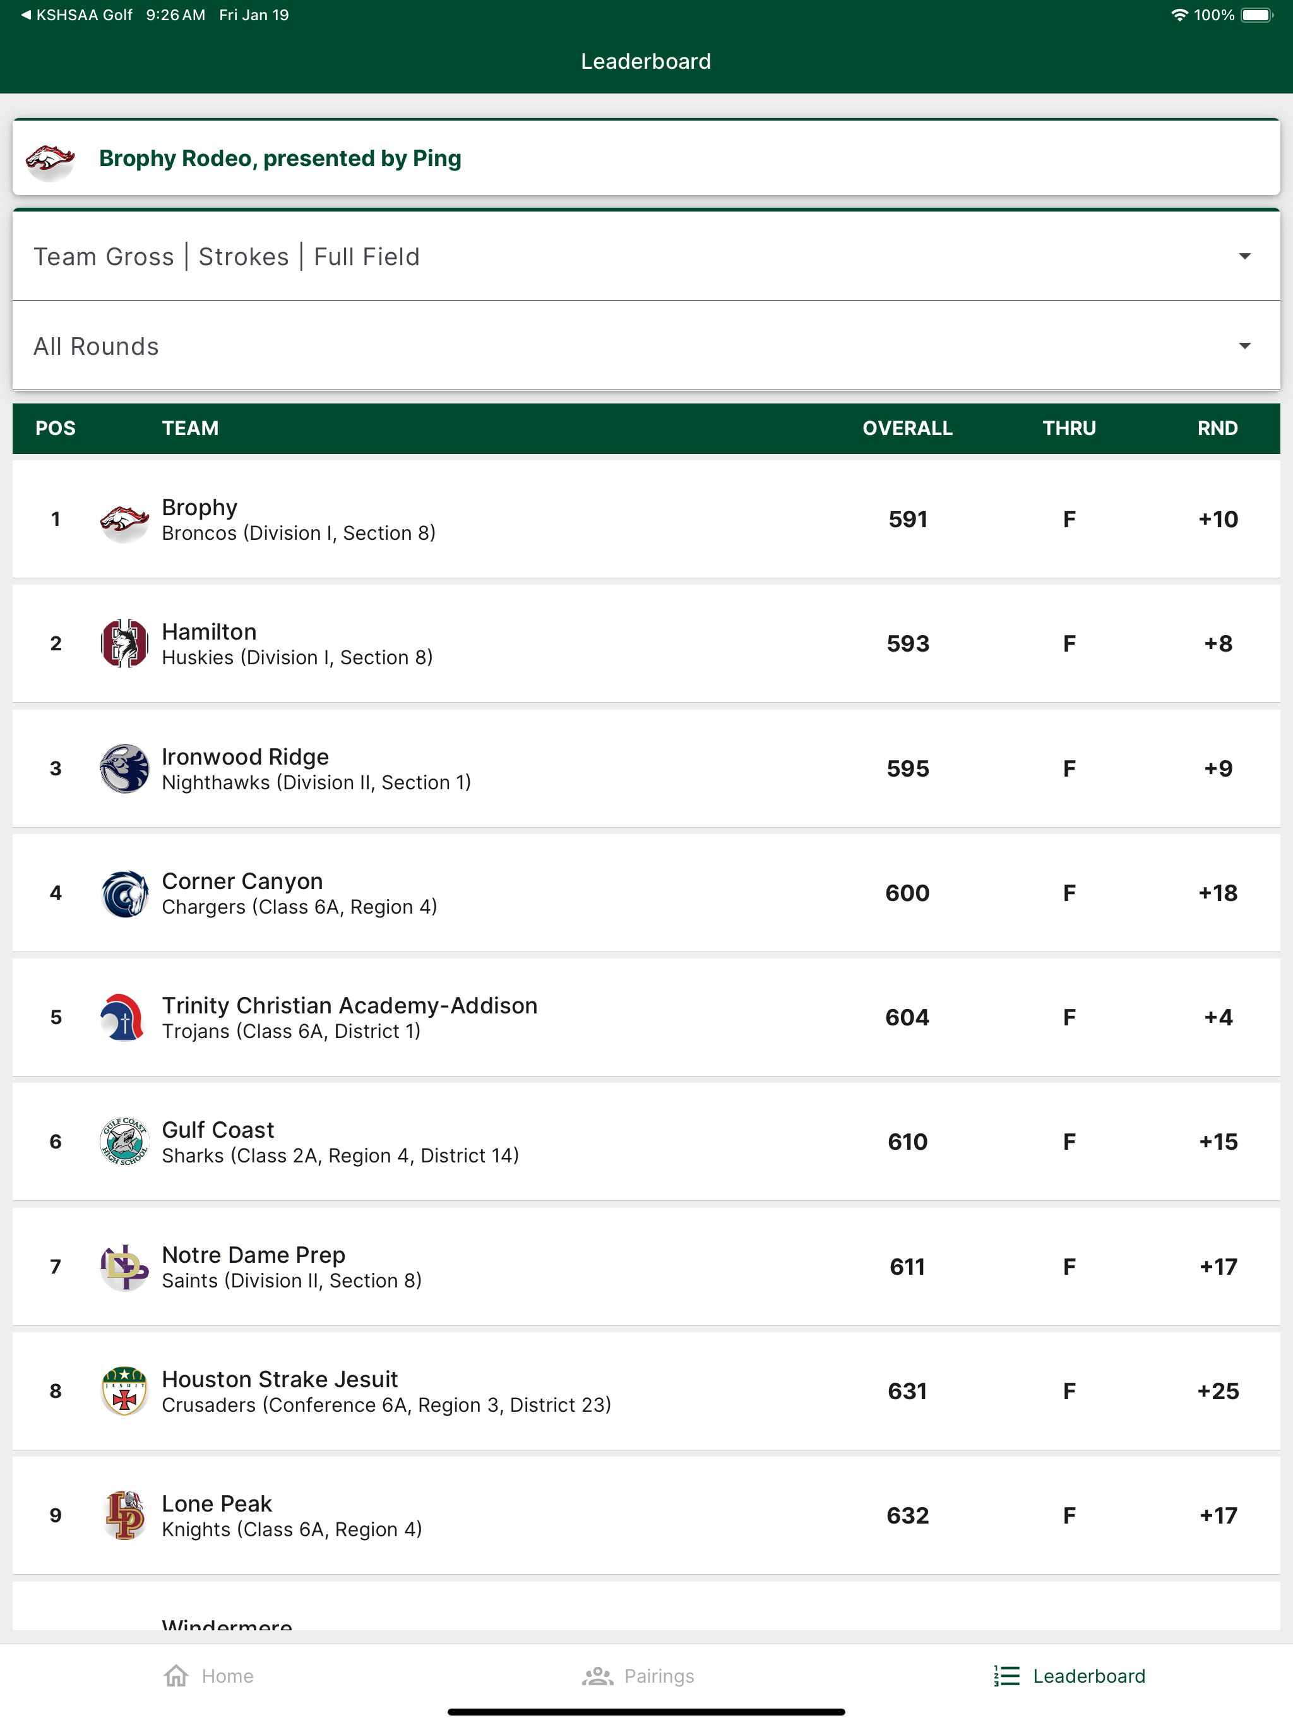Tap the Corner Canyon Chargers logo
The height and width of the screenshot is (1725, 1293).
pyautogui.click(x=124, y=893)
